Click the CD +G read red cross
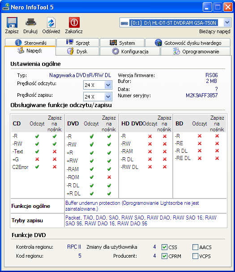Image resolution: width=235 pixels, height=272 pixels. 37,159
